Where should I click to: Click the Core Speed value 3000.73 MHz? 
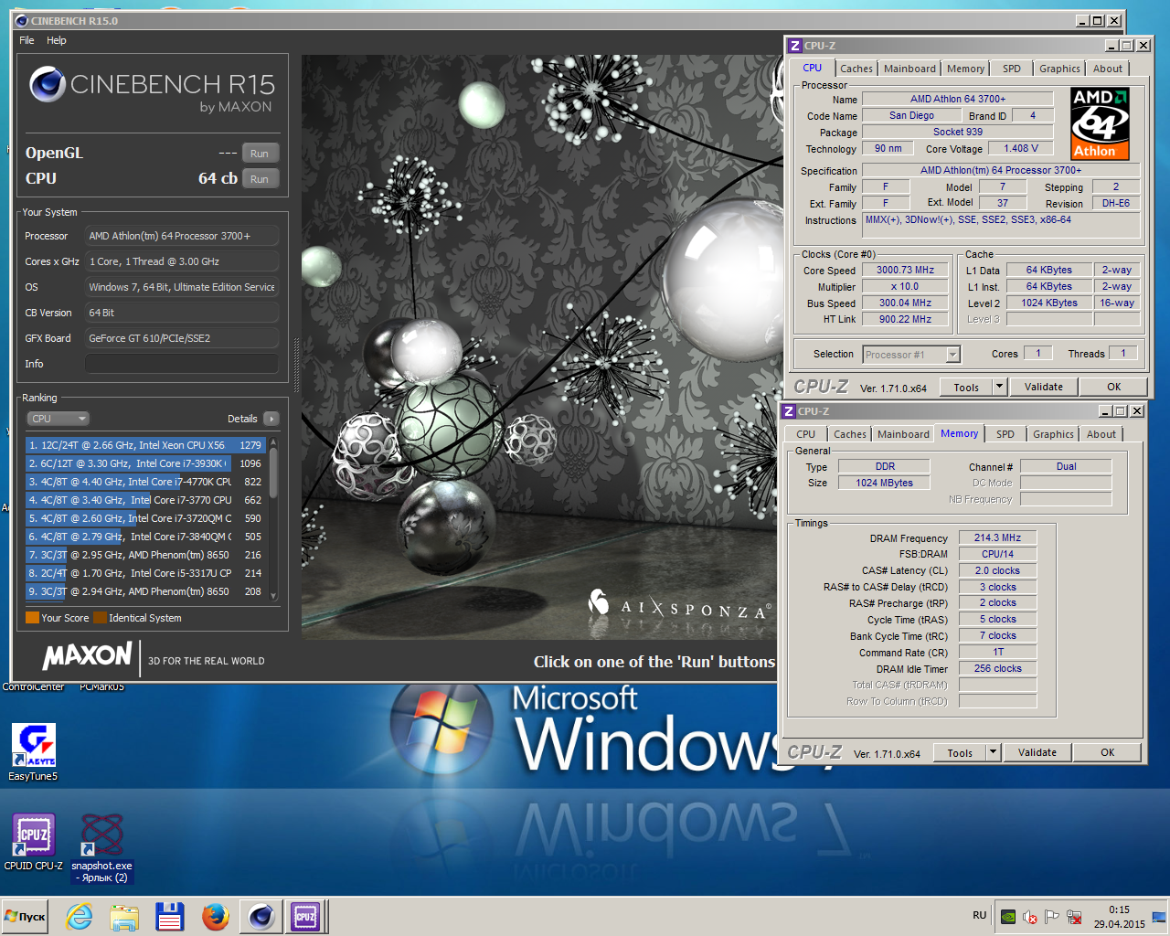pyautogui.click(x=905, y=271)
